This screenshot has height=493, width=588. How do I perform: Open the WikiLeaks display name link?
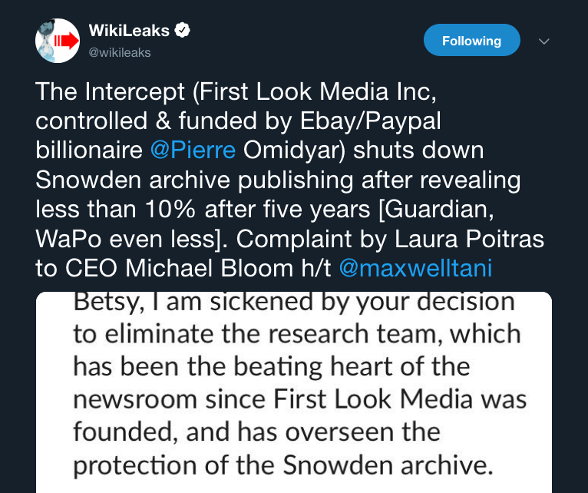(x=129, y=31)
